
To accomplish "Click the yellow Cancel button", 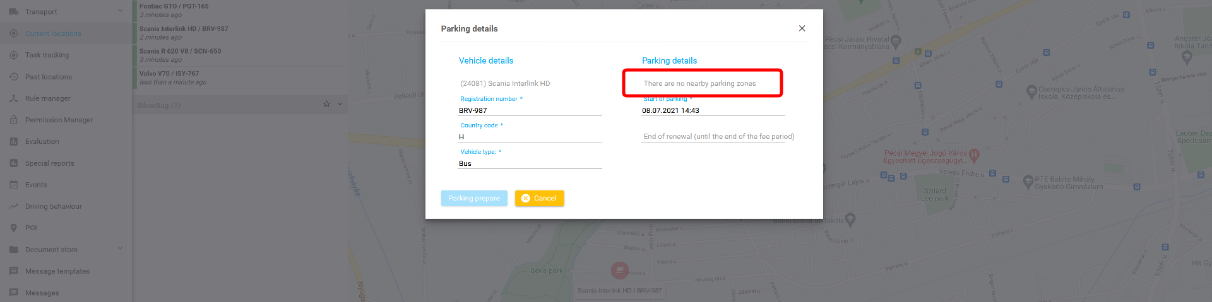I will [539, 198].
